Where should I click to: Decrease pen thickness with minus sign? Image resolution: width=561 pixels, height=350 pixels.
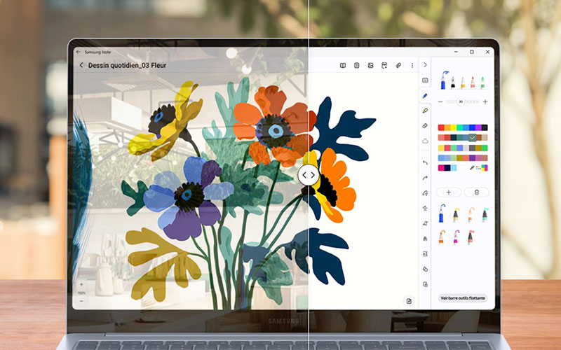click(x=440, y=101)
